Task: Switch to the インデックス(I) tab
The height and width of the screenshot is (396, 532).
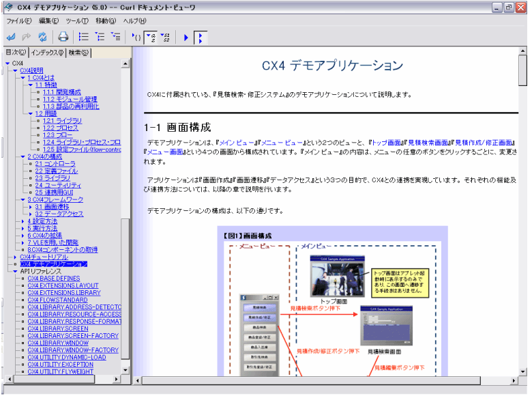Action: [x=47, y=53]
